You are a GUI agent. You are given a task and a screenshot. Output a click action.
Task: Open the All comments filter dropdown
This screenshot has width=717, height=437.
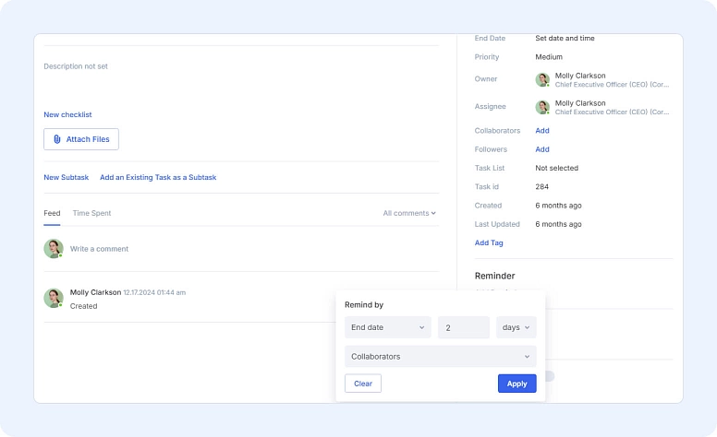(x=409, y=213)
